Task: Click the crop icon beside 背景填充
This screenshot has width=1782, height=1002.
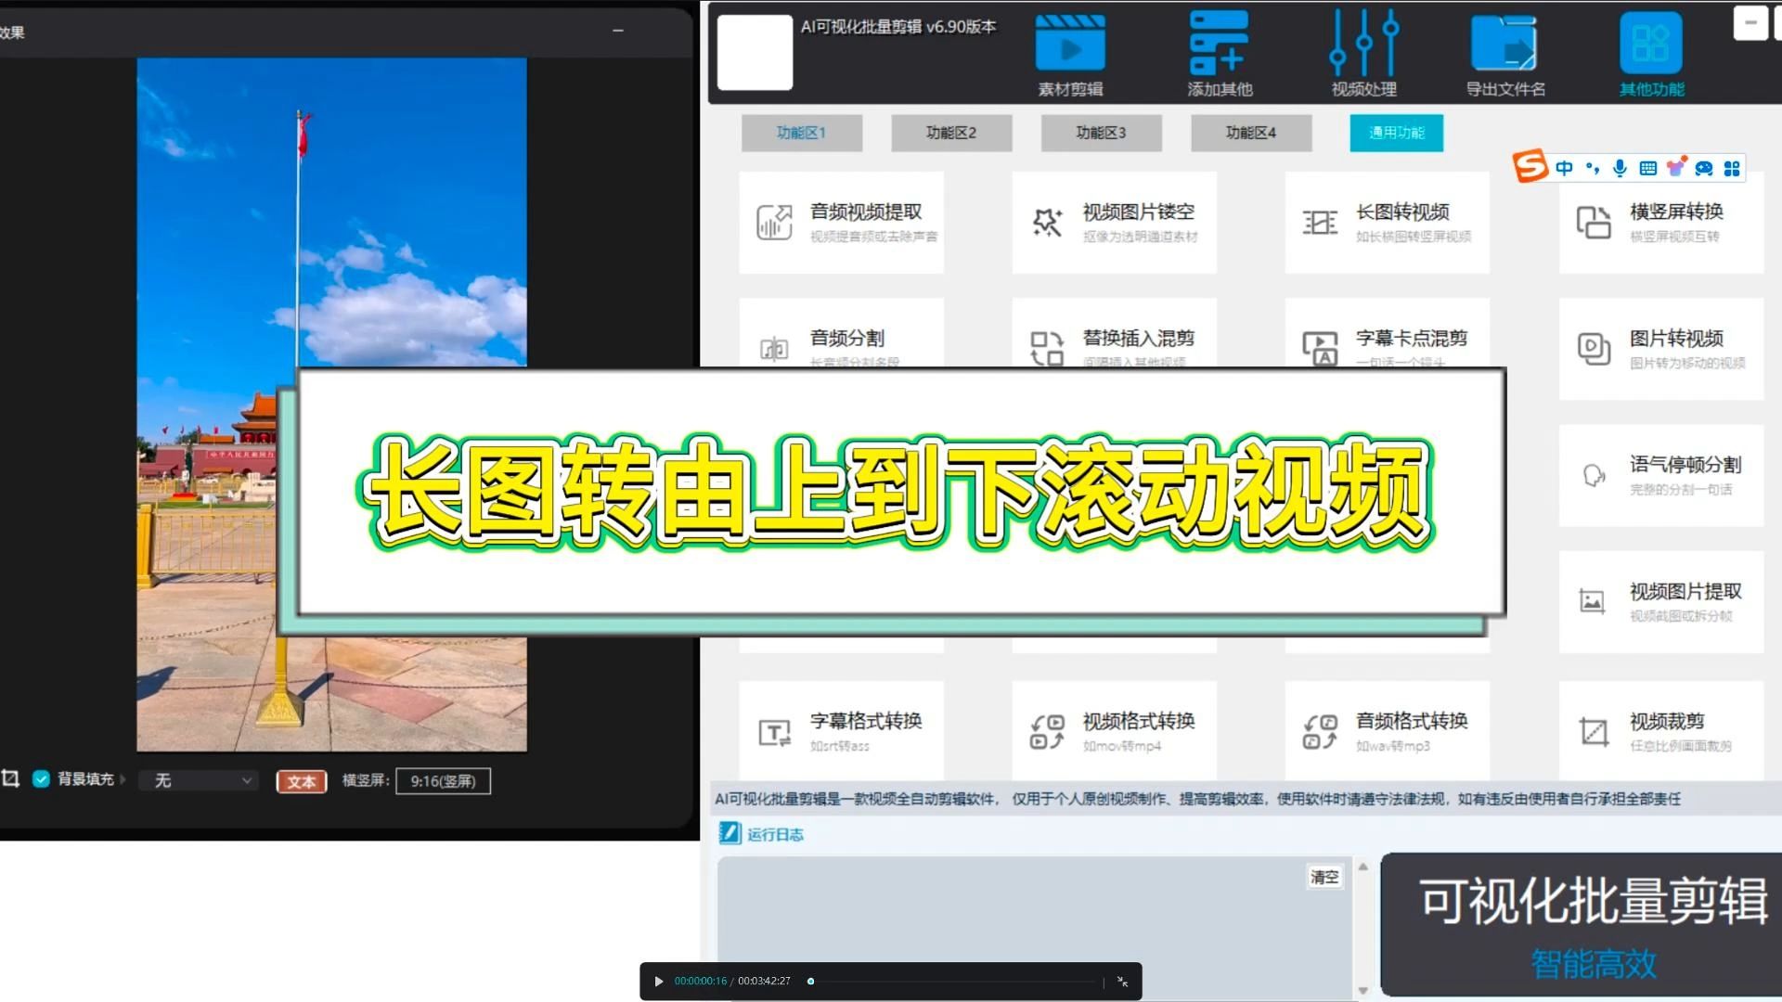Action: coord(10,779)
